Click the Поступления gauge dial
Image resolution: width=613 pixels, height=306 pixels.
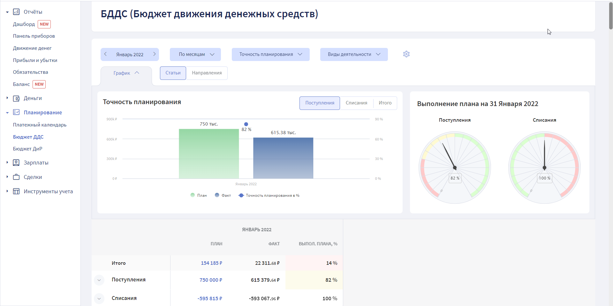(455, 168)
